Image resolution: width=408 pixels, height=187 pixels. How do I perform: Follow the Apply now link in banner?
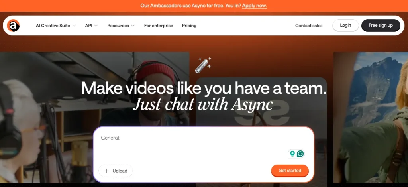254,6
